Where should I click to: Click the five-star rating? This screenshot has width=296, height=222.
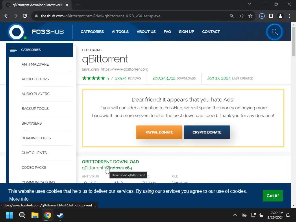tap(93, 78)
